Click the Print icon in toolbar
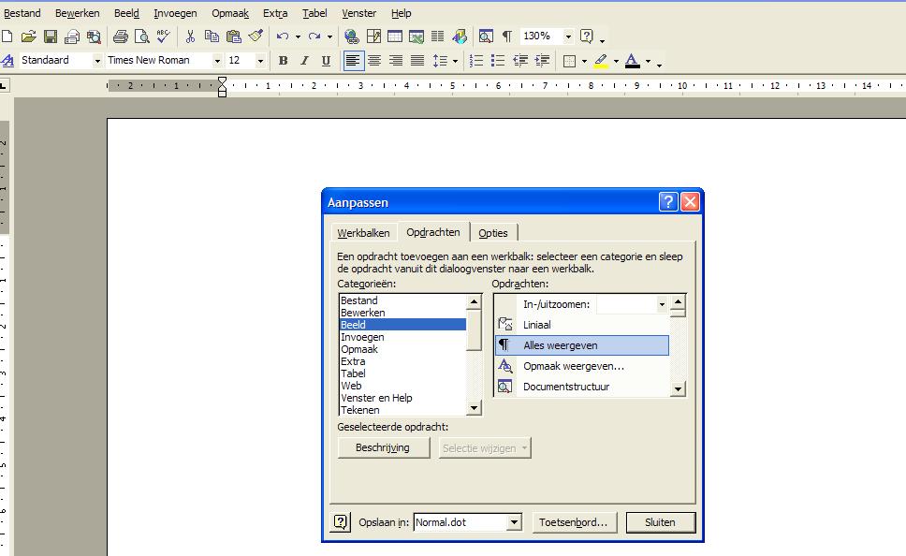The width and height of the screenshot is (906, 556). (x=120, y=37)
